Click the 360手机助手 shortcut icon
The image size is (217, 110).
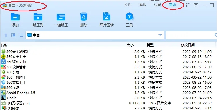click(3, 77)
